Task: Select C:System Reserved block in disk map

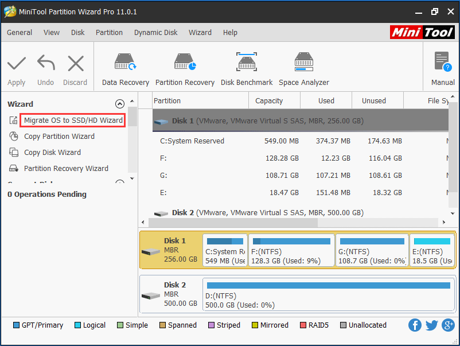Action: coord(225,250)
